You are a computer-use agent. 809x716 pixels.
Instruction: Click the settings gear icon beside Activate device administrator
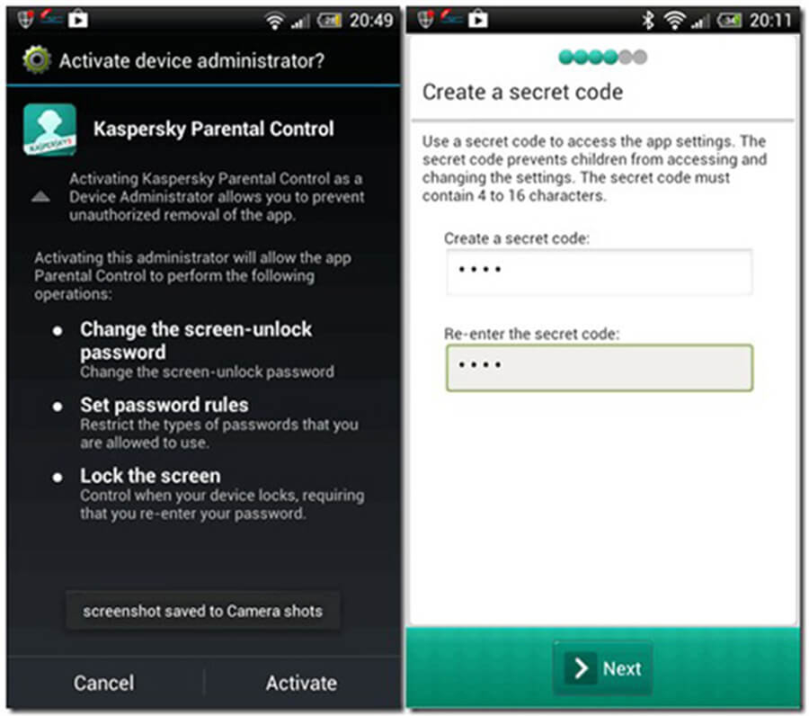(x=36, y=60)
